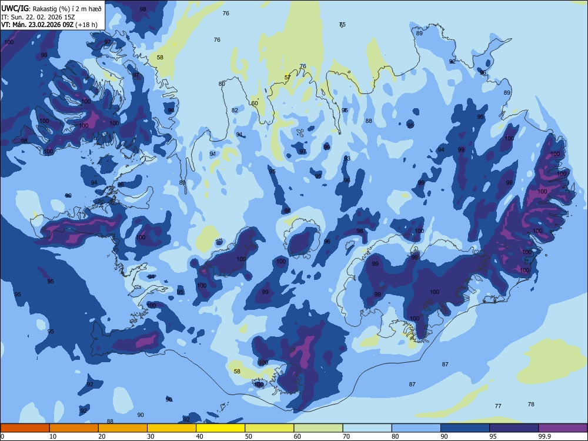Click the dark orange 0–10 legend swatch

coord(25,428)
